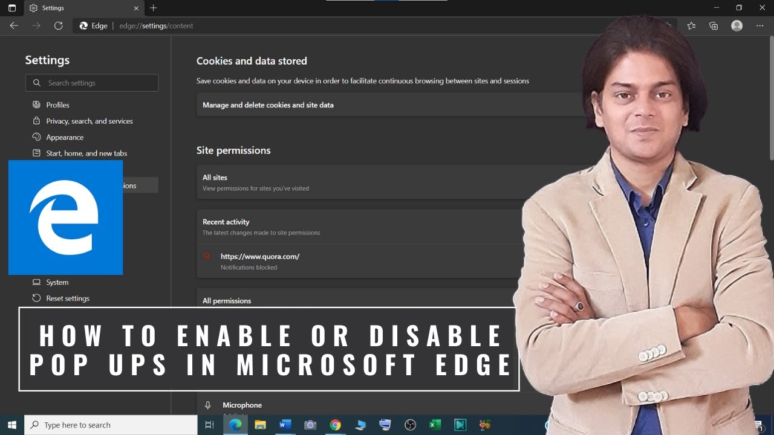Open Microsoft Excel from the taskbar
774x435 pixels.
435,425
